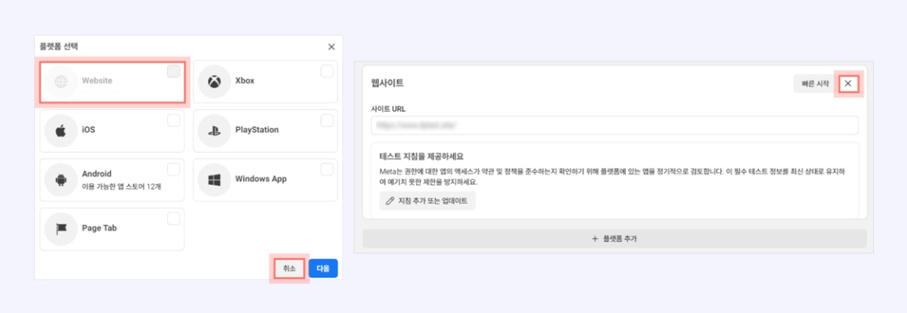This screenshot has height=313, width=907.
Task: Click the Page Tab flag icon
Action: click(x=61, y=228)
